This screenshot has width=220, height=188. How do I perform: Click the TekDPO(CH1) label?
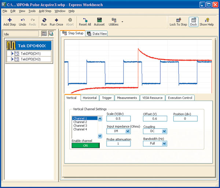point(30,54)
